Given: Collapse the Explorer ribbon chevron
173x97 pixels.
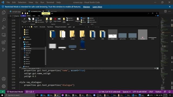Looking at the screenshot, I should (156, 16).
